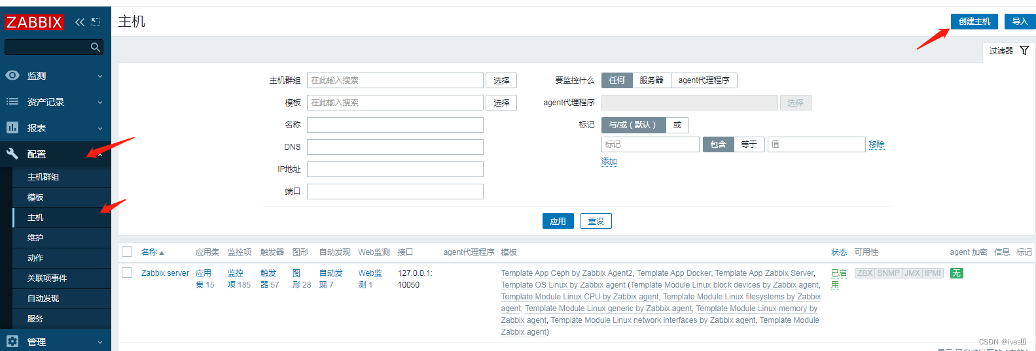1036x351 pixels.
Task: Tick the select-all hosts checkbox
Action: (127, 252)
